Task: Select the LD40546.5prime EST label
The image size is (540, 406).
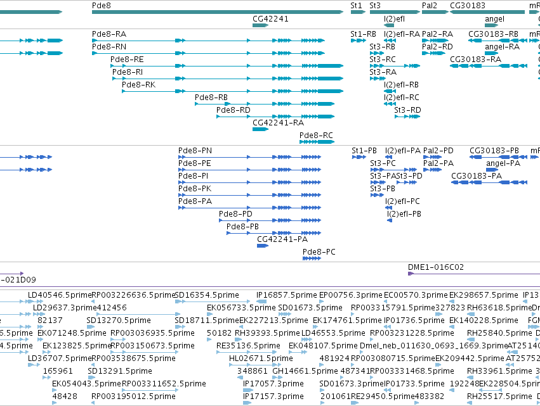Action: 60,295
